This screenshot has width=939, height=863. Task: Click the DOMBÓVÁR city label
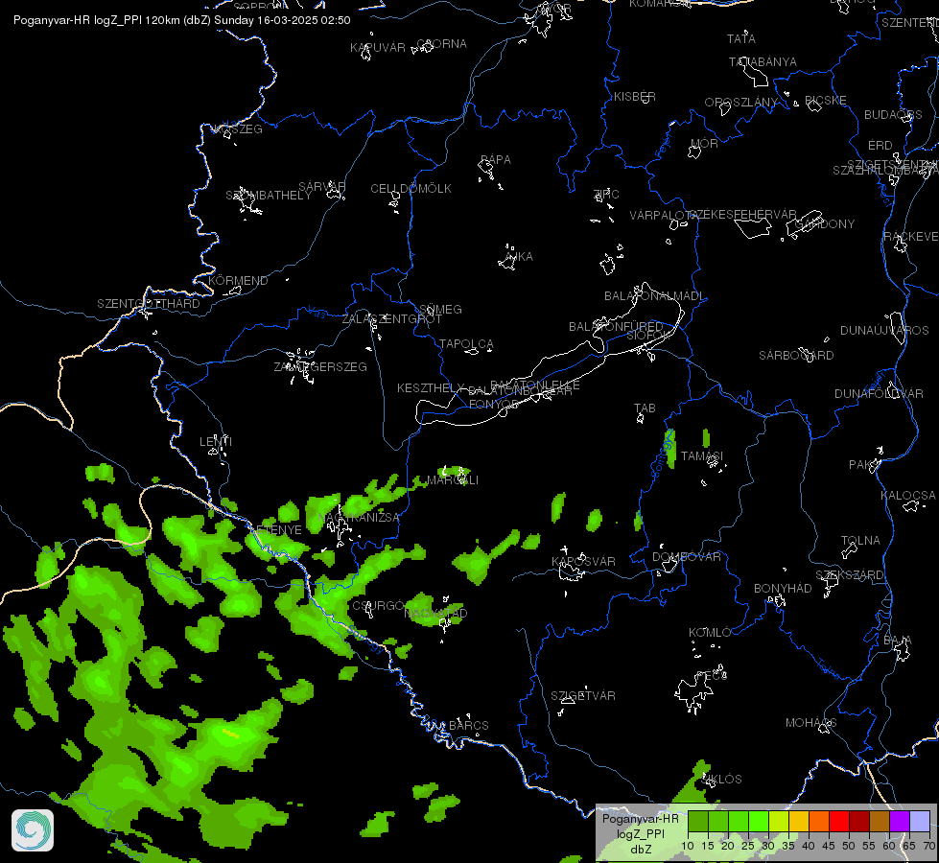[687, 557]
